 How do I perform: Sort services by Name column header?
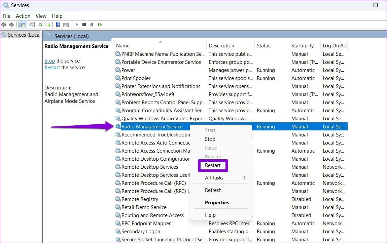coord(123,46)
